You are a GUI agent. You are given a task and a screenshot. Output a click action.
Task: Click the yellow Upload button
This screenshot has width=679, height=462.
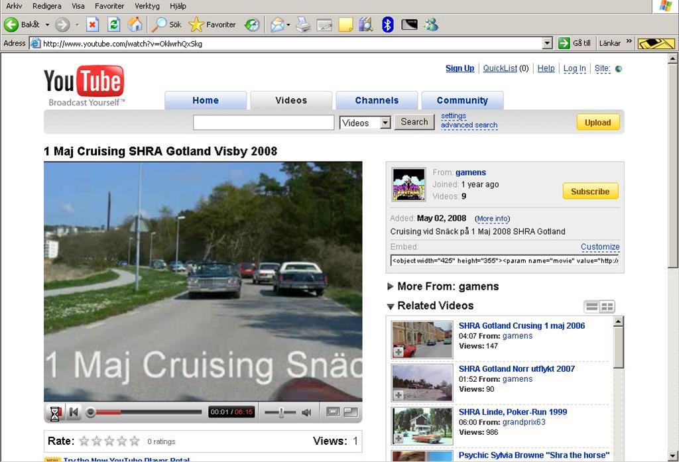[597, 123]
